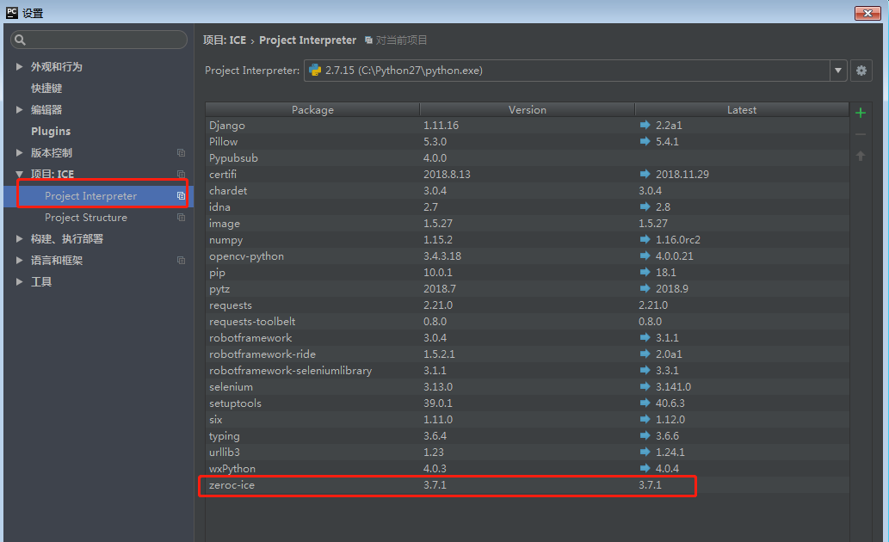The height and width of the screenshot is (542, 889).
Task: Collapse the 项目: ICE settings section
Action: point(19,174)
